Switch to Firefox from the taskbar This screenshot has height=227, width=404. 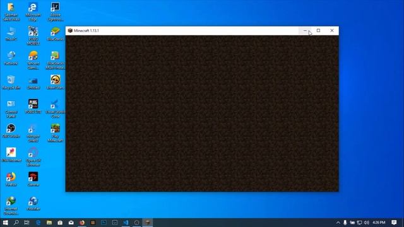(x=82, y=223)
